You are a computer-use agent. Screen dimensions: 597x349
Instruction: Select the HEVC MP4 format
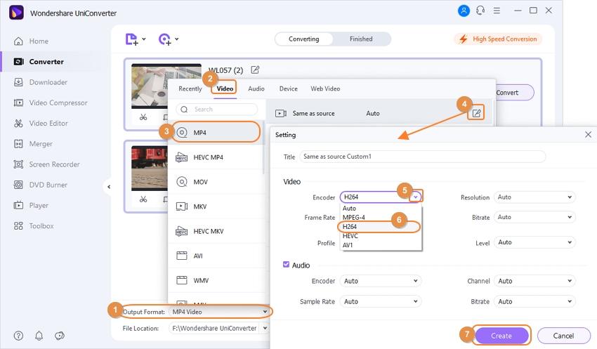(x=216, y=157)
